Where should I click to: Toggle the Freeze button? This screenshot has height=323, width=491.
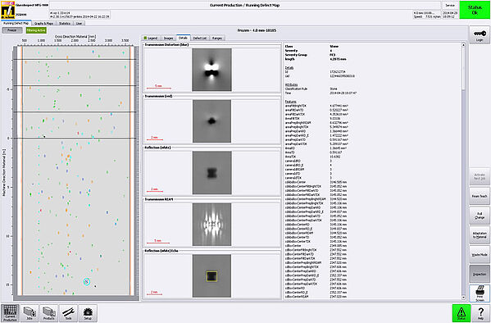click(12, 30)
